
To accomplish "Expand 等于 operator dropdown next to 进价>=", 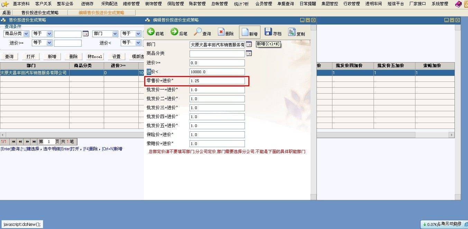I will 49,43.
